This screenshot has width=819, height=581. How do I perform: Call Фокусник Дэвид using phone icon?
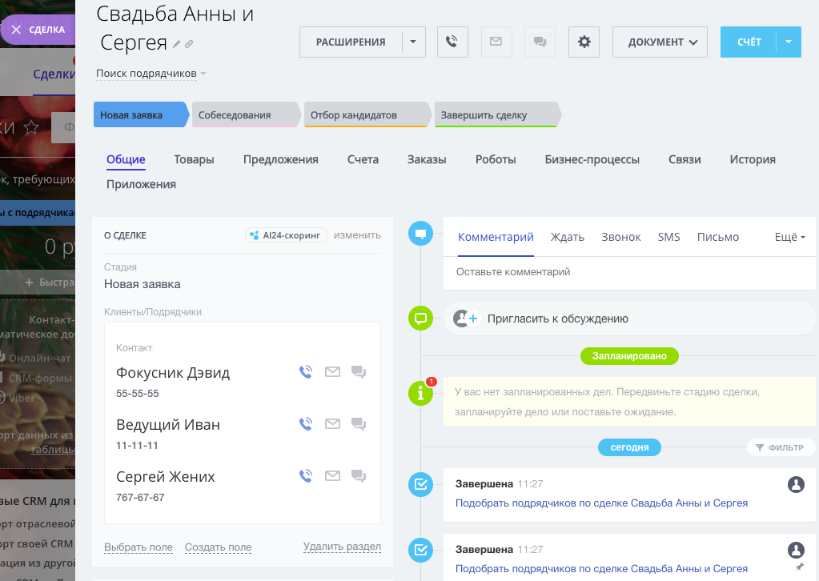tap(305, 372)
